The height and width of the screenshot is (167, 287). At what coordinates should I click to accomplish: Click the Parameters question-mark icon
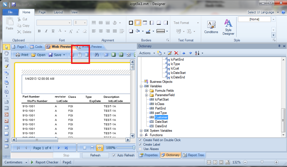[x=80, y=54]
